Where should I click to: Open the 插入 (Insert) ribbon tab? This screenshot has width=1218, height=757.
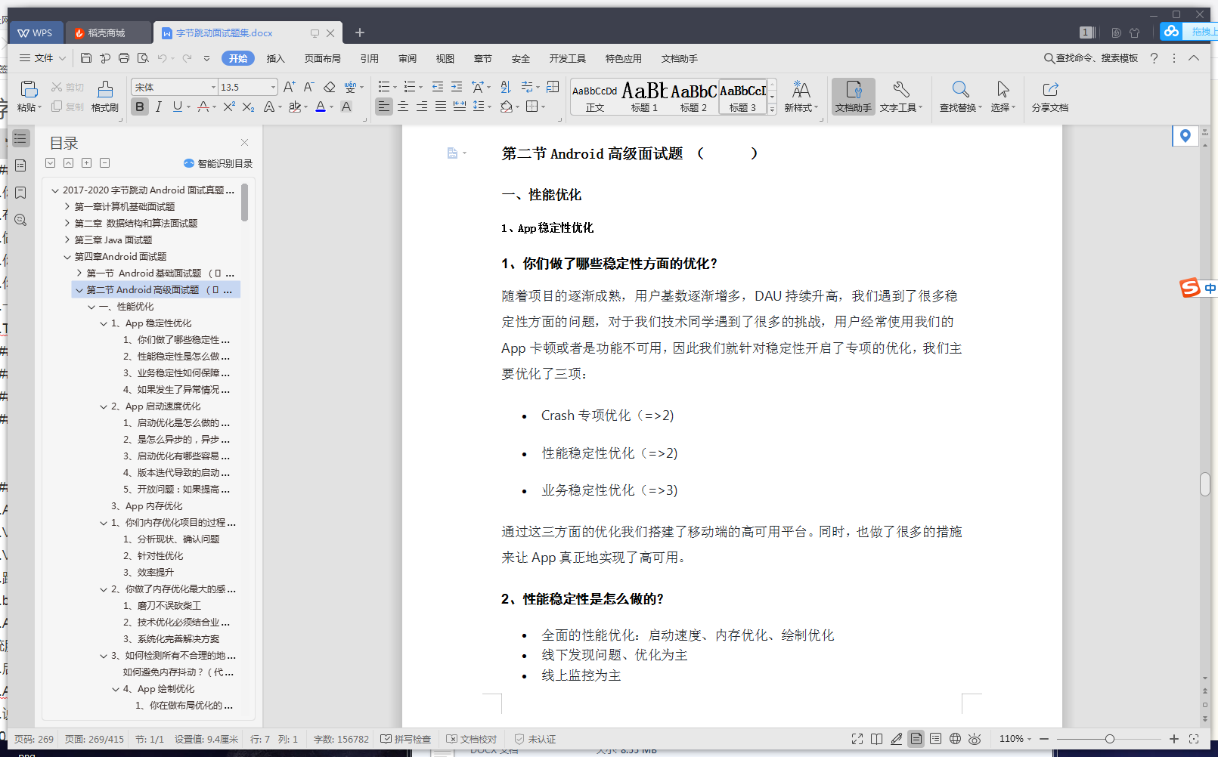pyautogui.click(x=276, y=58)
